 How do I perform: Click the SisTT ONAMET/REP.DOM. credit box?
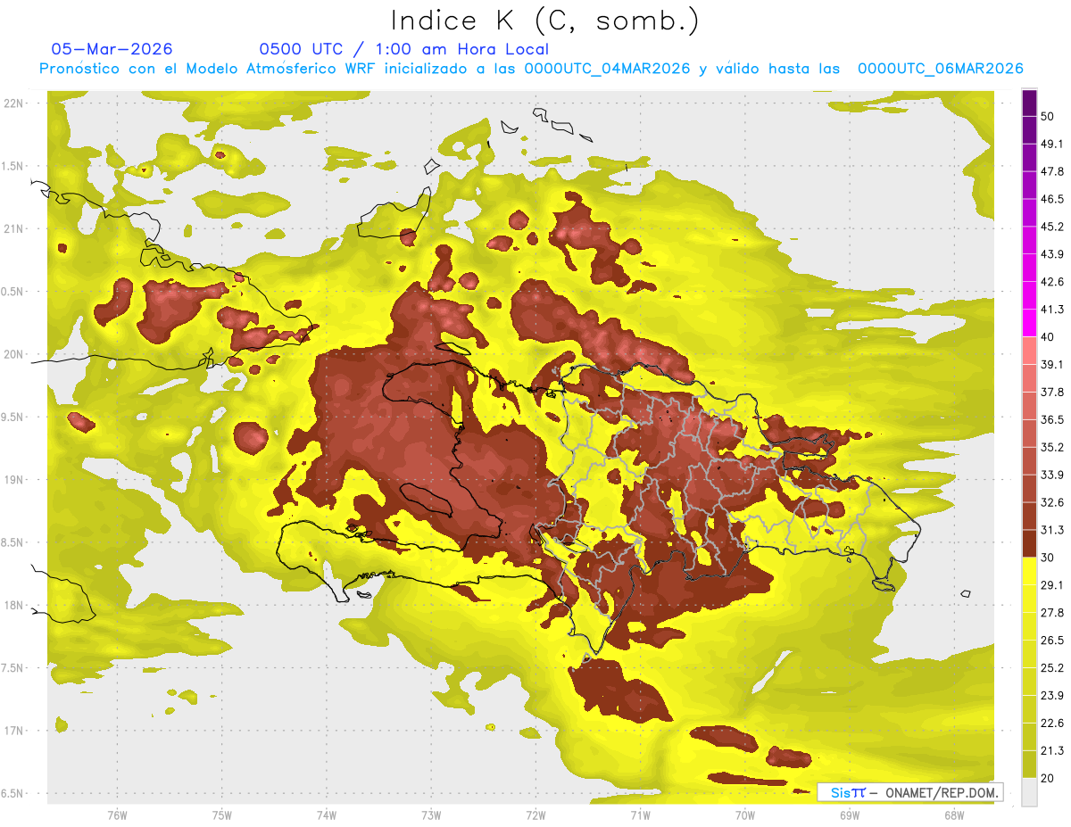909,792
